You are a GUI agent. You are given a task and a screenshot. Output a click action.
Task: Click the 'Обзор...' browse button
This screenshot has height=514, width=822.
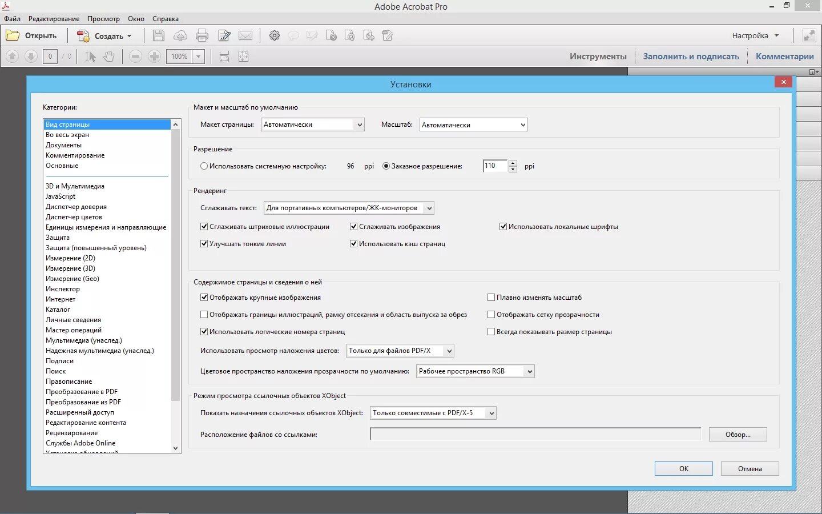738,435
